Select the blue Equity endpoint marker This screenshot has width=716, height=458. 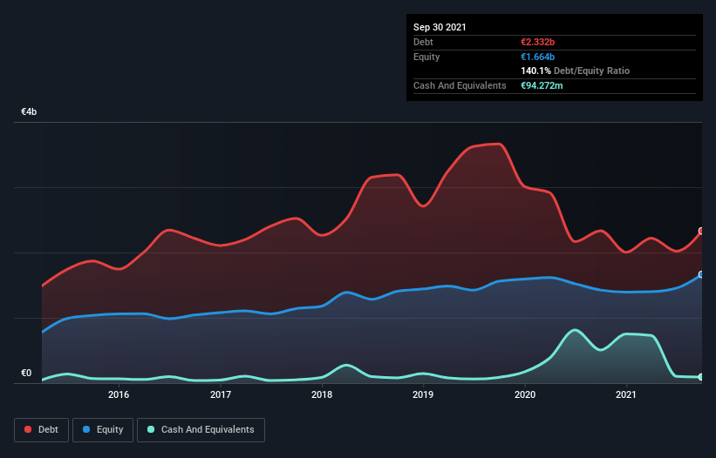coord(701,274)
